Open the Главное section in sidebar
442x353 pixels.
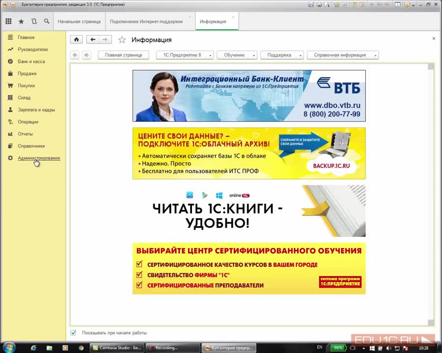[27, 37]
